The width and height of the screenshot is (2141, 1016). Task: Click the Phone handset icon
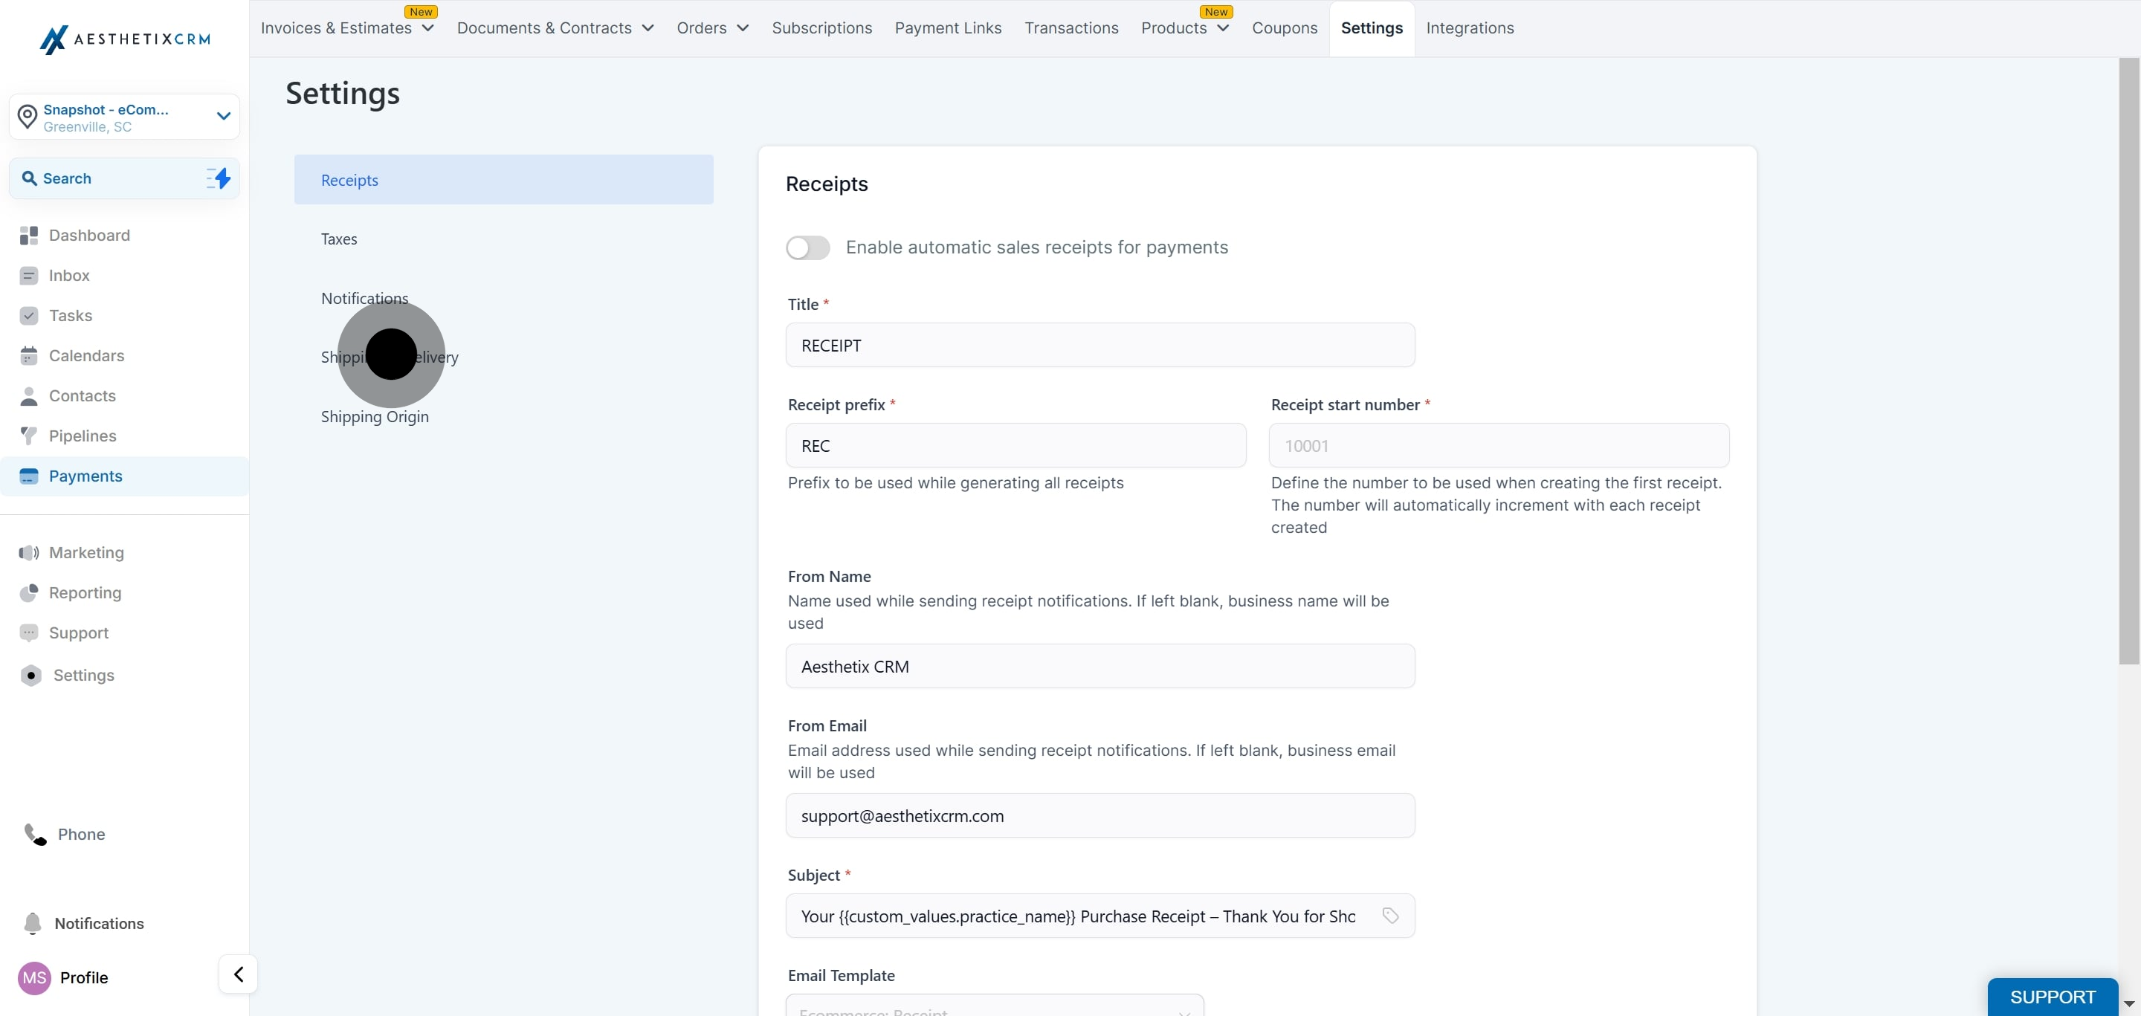35,834
